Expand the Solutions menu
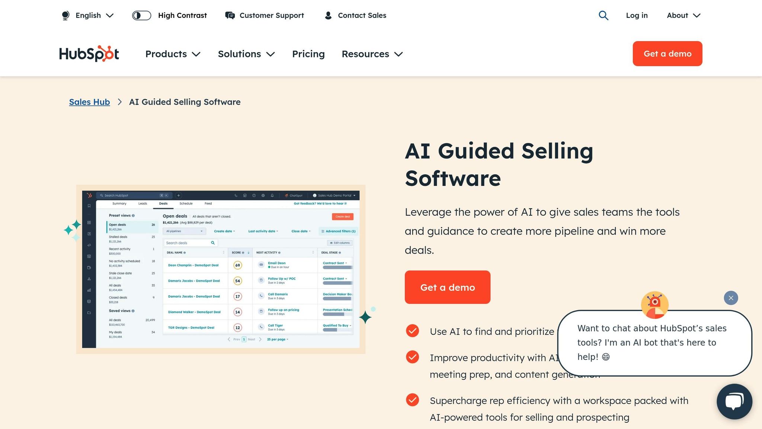This screenshot has width=762, height=429. pyautogui.click(x=246, y=54)
